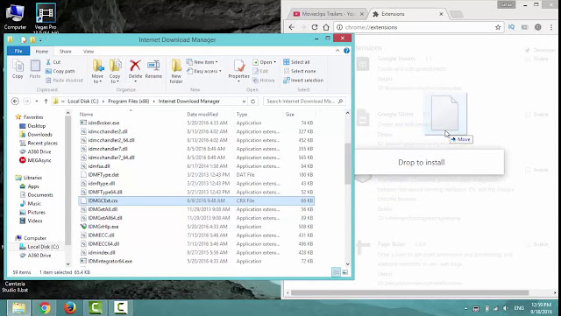Click the Chrome home button

click(x=326, y=27)
